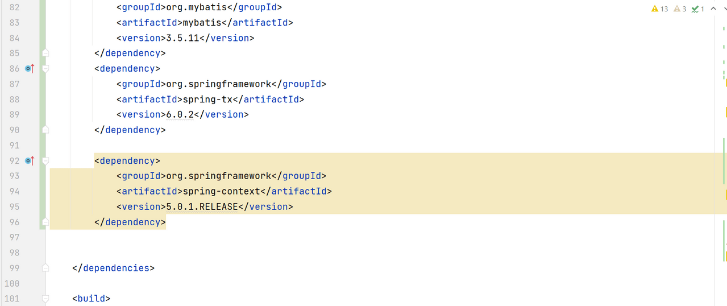This screenshot has height=306, width=727.
Task: Place cursor in 5.0.1.RELEASE version text
Action: [202, 206]
